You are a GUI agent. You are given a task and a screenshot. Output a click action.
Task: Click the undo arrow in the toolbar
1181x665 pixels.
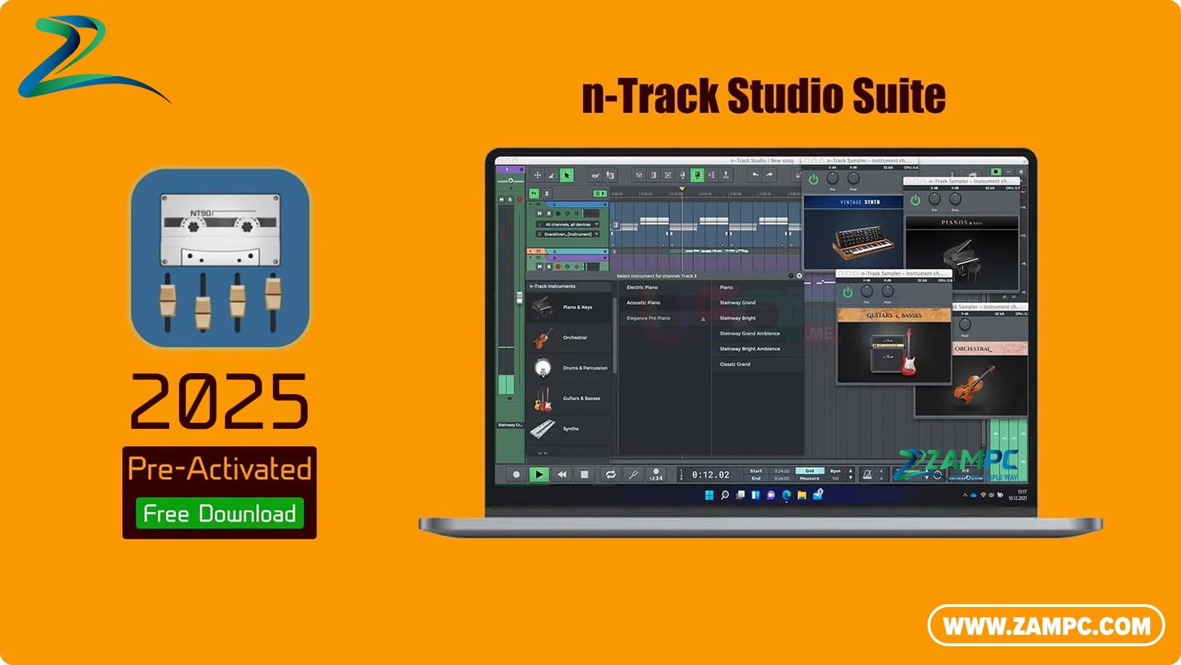[754, 175]
